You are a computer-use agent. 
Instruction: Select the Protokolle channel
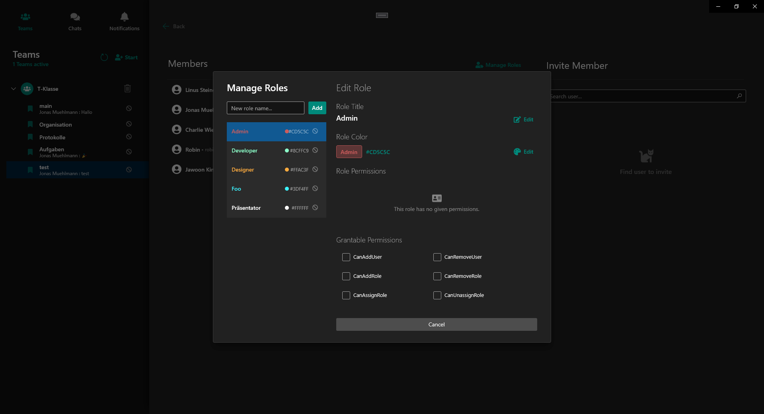77,137
